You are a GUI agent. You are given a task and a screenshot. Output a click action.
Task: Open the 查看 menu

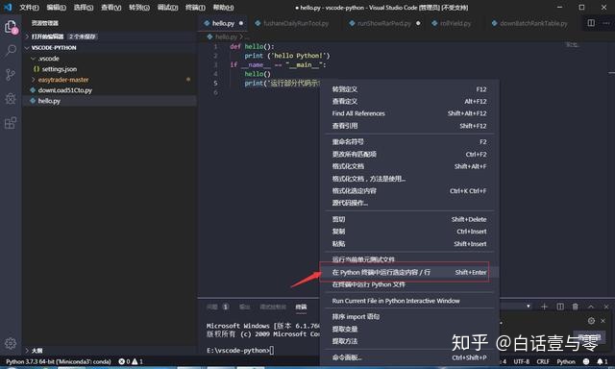point(111,8)
